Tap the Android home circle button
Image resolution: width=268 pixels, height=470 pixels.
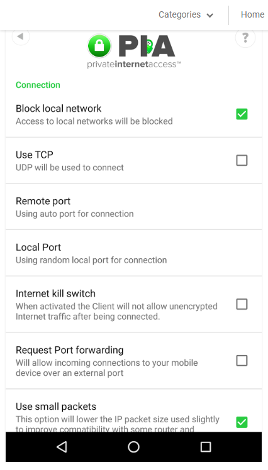pyautogui.click(x=133, y=447)
